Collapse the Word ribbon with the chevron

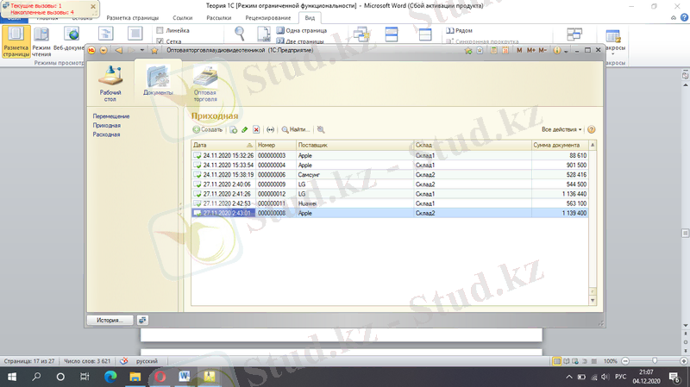[x=674, y=18]
